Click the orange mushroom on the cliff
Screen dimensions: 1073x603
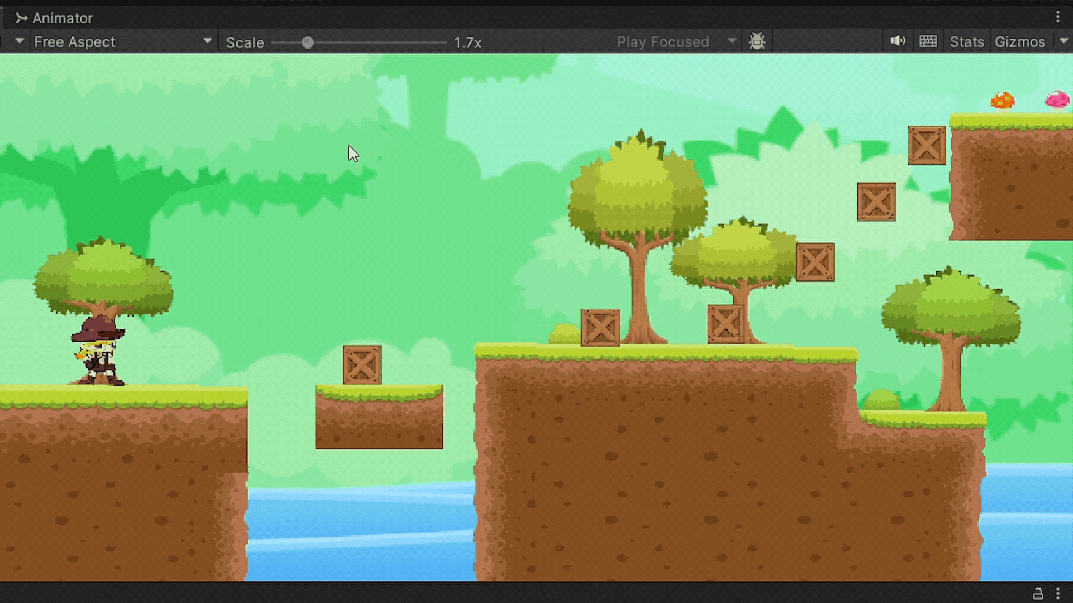[1002, 100]
